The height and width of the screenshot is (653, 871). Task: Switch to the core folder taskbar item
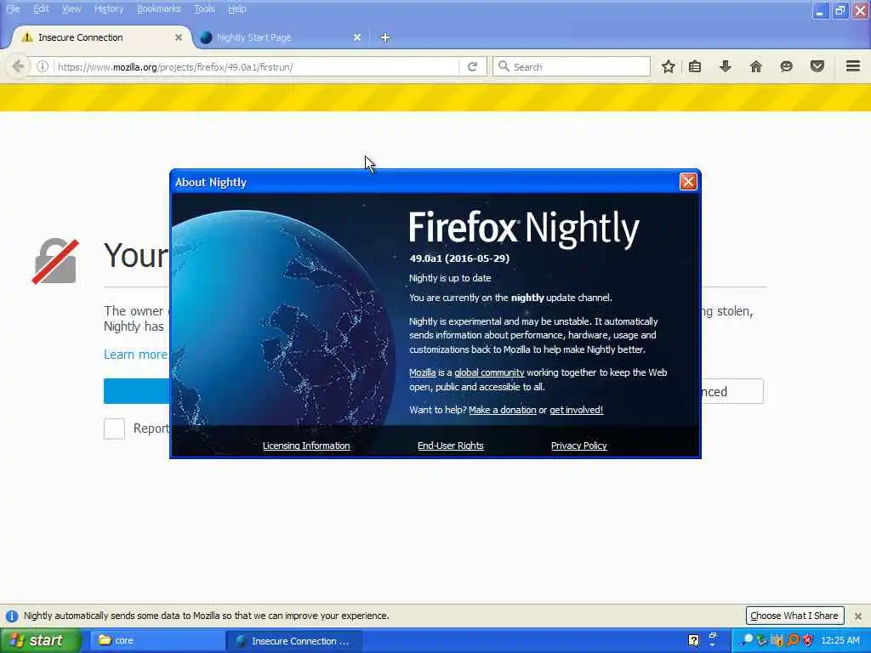pos(157,641)
